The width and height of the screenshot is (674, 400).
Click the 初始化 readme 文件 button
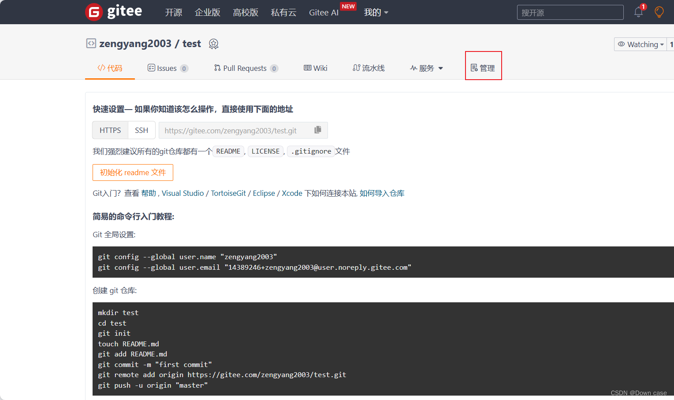(x=133, y=172)
